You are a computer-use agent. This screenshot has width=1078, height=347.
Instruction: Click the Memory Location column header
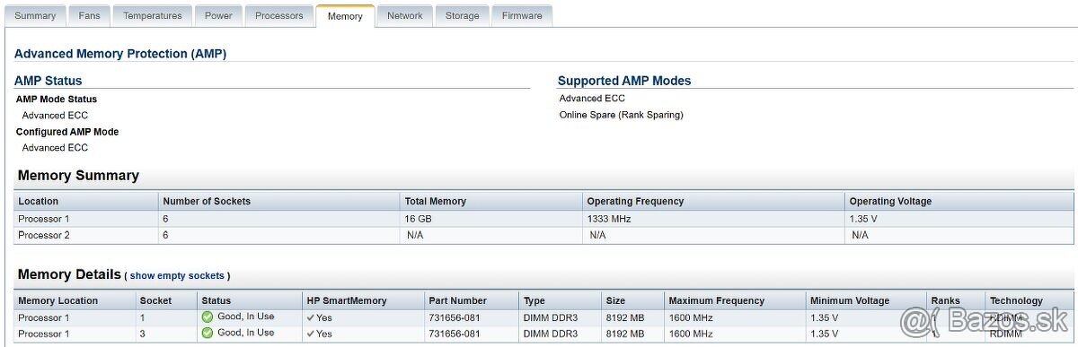58,300
